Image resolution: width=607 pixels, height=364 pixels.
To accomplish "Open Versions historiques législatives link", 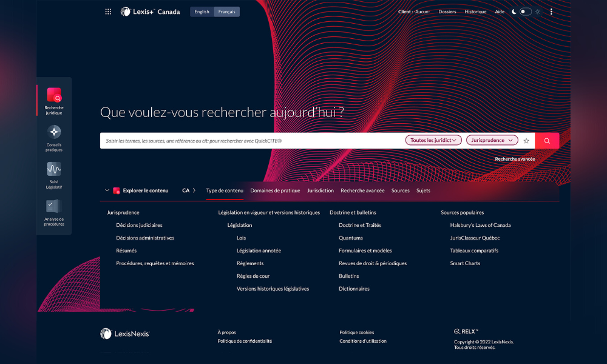I will coord(273,289).
